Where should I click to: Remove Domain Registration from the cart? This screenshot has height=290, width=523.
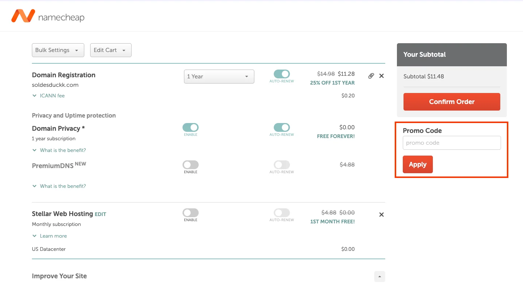(381, 75)
